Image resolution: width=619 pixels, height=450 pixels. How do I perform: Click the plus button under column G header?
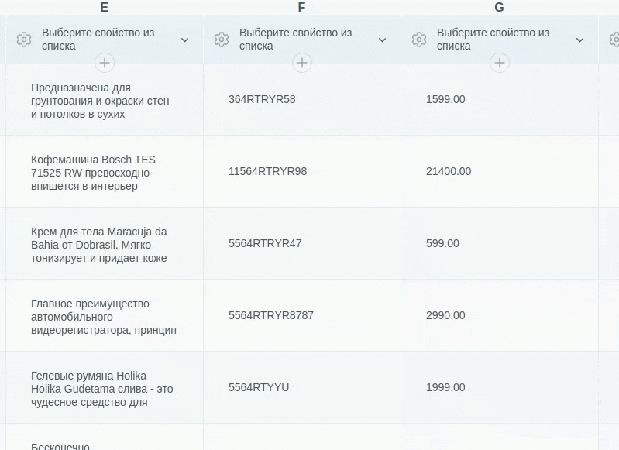click(x=500, y=63)
